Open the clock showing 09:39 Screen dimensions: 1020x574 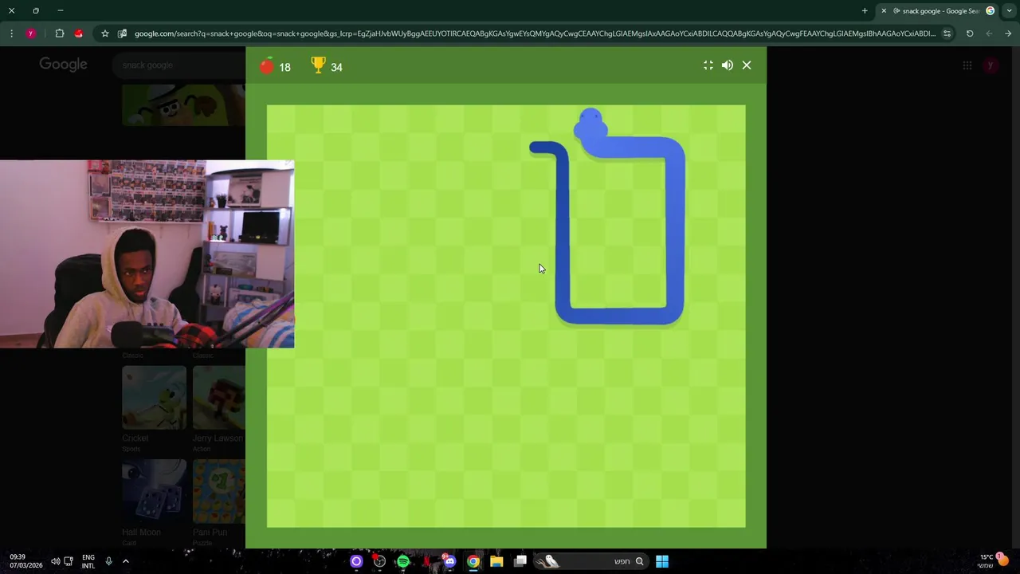click(x=25, y=561)
